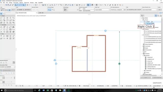
Task: Click the orange-highlighted icon in top toolbar
Action: coord(120,5)
